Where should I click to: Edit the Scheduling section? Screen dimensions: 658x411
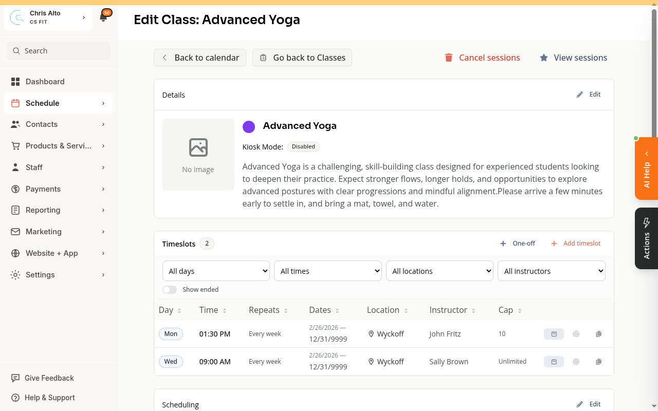click(x=589, y=404)
